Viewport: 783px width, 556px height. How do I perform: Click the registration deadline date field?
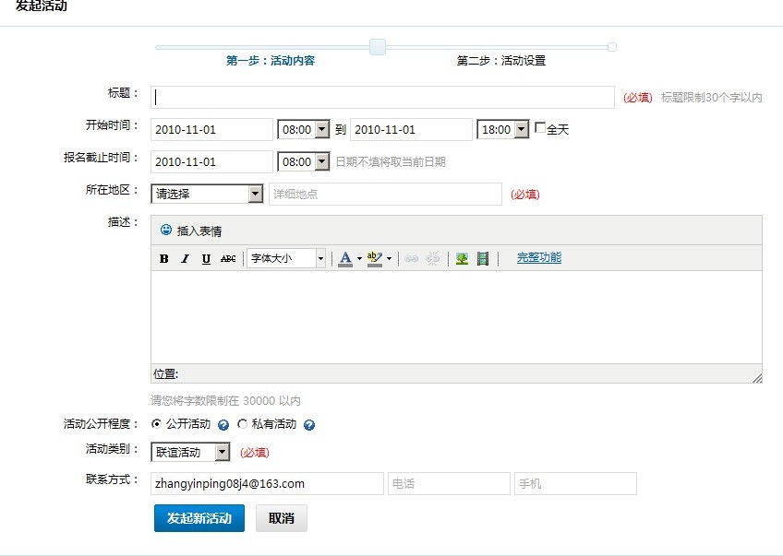pyautogui.click(x=211, y=162)
